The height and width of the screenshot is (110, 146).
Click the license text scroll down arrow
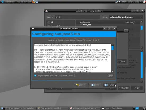pos(112,71)
